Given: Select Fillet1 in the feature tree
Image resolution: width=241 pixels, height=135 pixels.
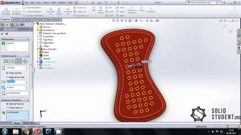Looking at the screenshot, I should [46, 52].
